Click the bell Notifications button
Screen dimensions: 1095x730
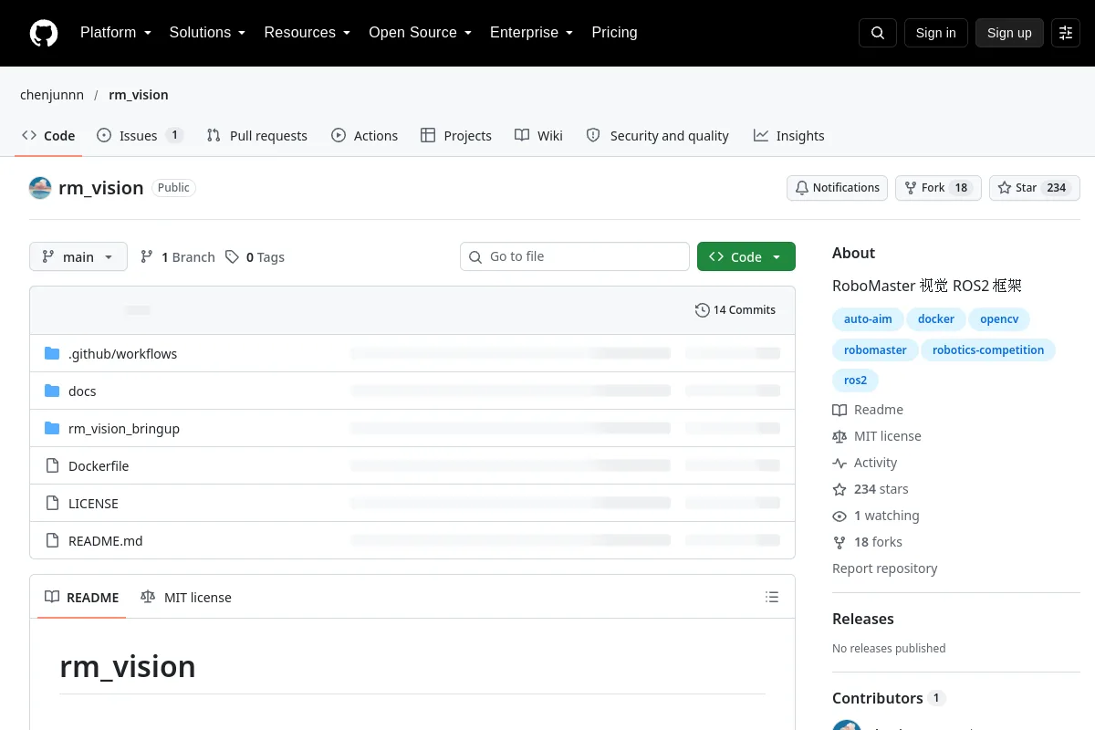click(x=838, y=188)
